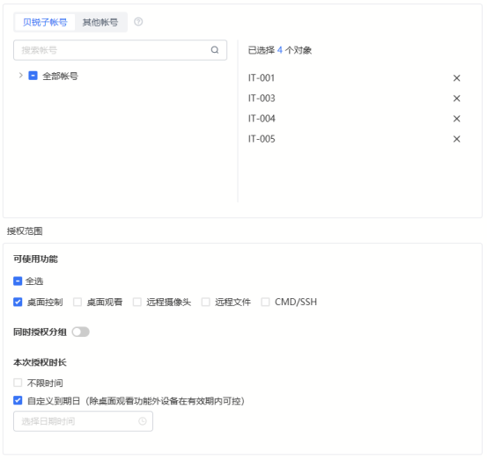
Task: Toggle the 全选 functions checkbox
Action: point(18,281)
